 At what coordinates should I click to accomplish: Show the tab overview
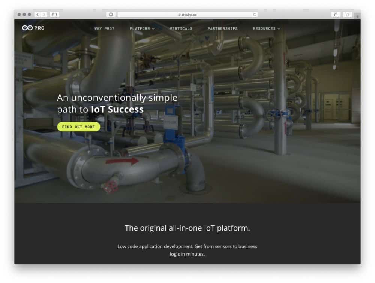coord(348,15)
